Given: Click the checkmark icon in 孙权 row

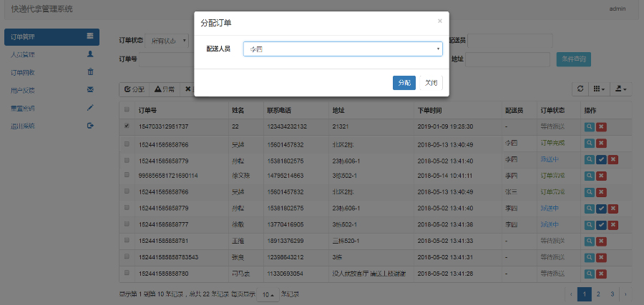Looking at the screenshot, I should [x=602, y=159].
